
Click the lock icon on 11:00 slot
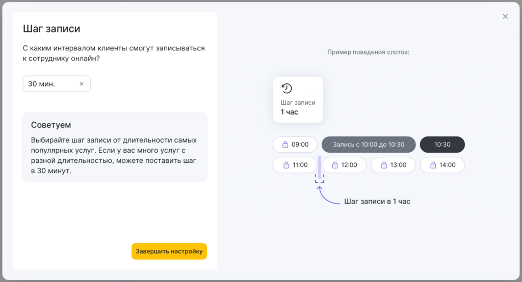(x=285, y=165)
